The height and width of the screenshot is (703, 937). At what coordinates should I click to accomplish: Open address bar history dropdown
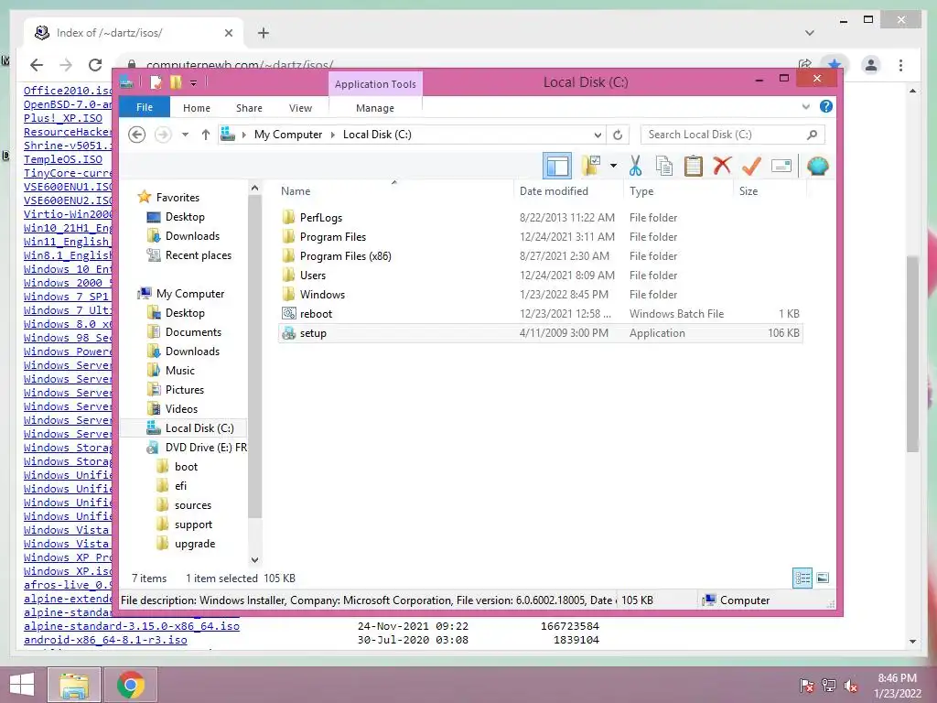pyautogui.click(x=597, y=135)
